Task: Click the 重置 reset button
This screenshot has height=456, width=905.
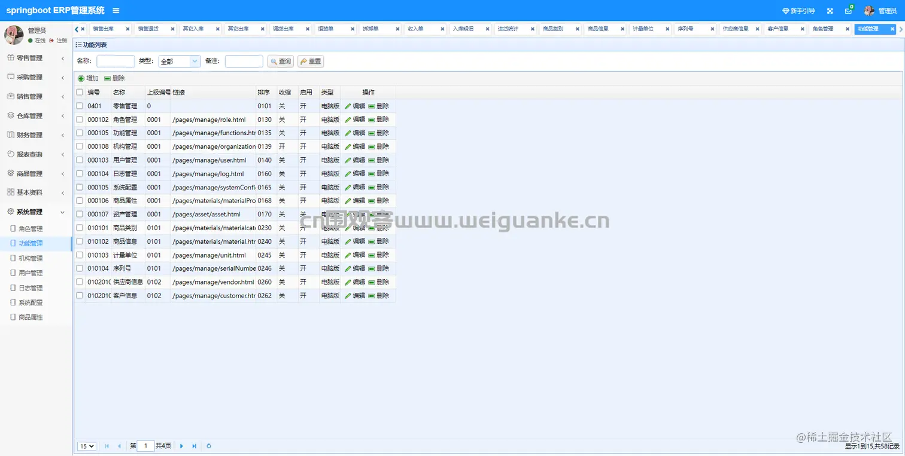Action: 311,61
